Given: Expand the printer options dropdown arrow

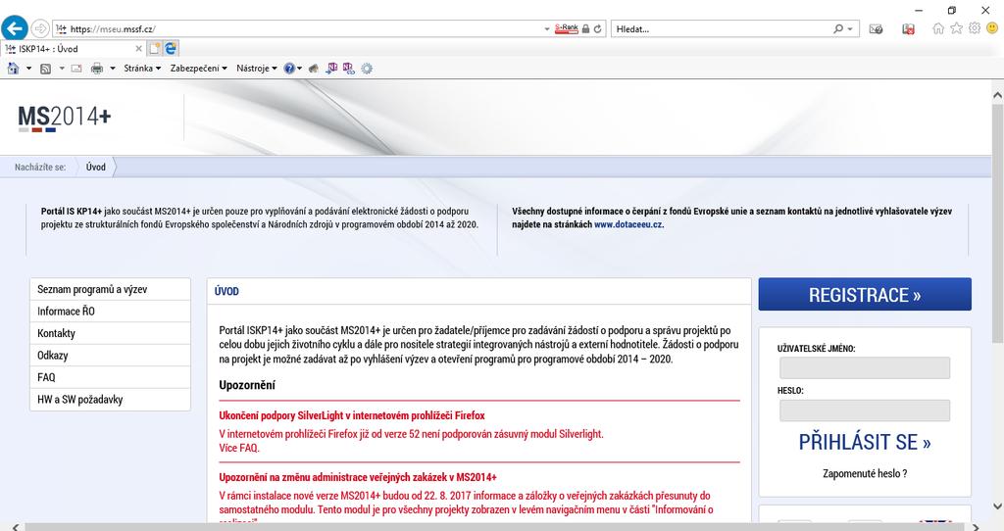Looking at the screenshot, I should [113, 69].
